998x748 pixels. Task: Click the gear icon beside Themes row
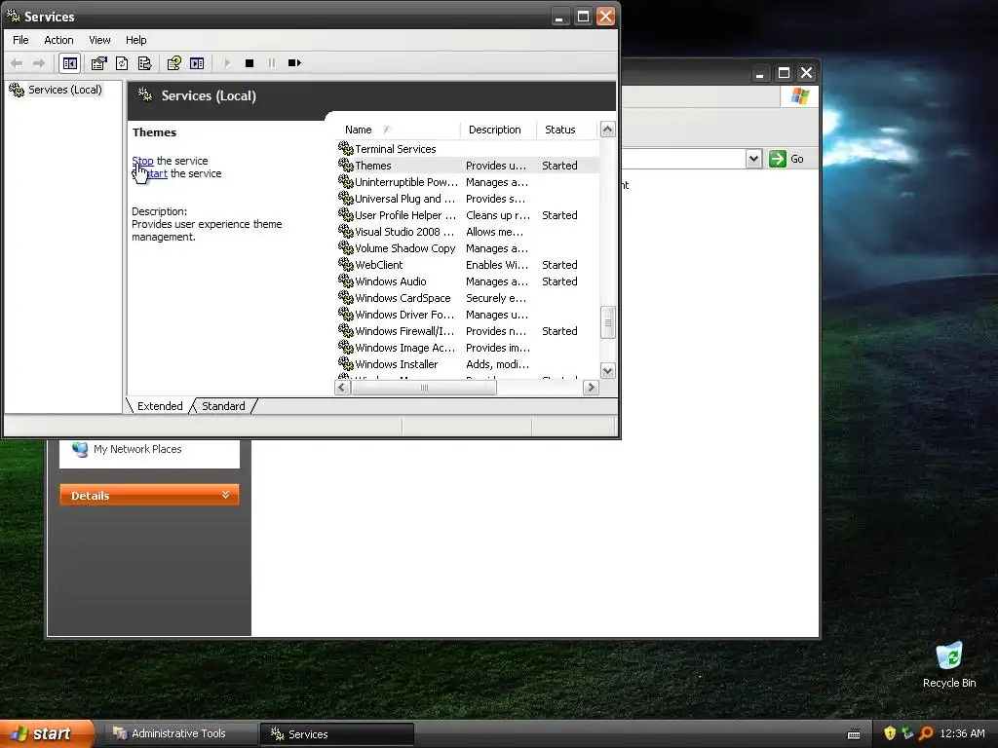click(x=346, y=165)
